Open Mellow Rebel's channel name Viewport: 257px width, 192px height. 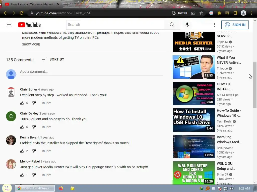[30, 161]
